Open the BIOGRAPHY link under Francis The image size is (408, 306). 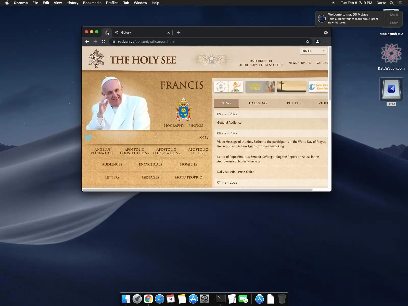tap(174, 126)
